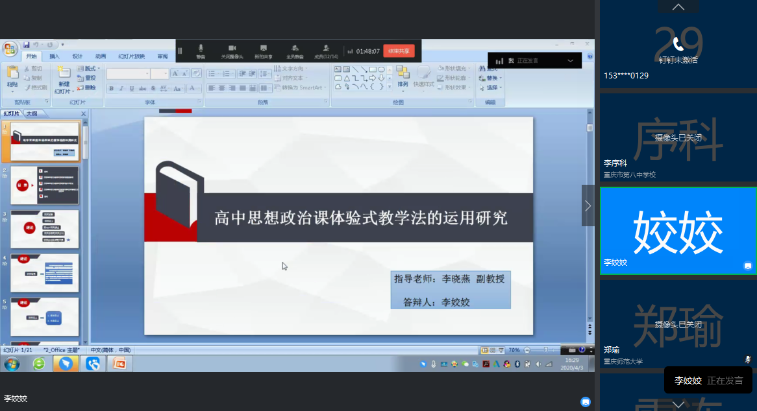
Task: Click the Paste (粘贴) icon
Action: 12,76
